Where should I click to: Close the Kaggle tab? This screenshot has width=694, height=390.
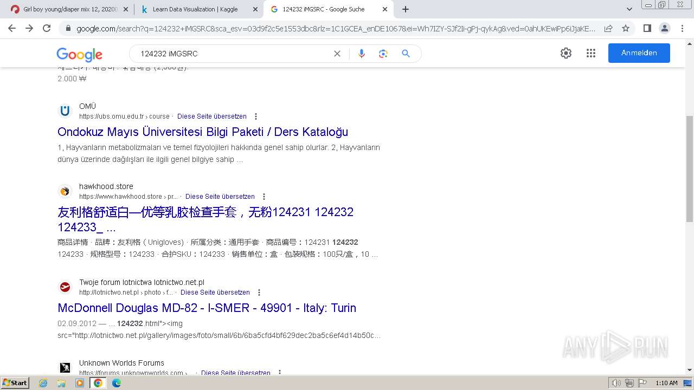(x=255, y=9)
